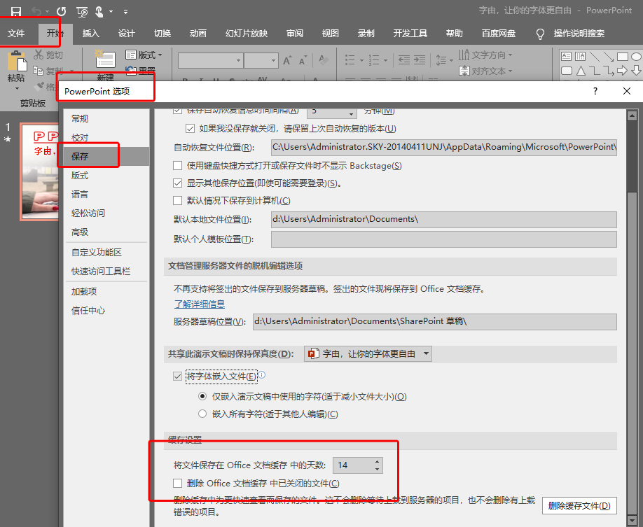Open 共享此演示文稿时保持保真度 presentation dropdown

click(x=368, y=353)
